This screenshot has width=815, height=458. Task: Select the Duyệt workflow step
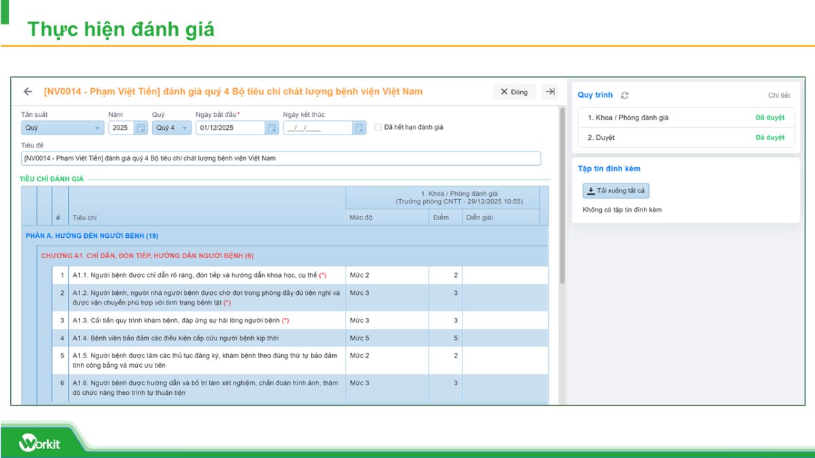(601, 137)
